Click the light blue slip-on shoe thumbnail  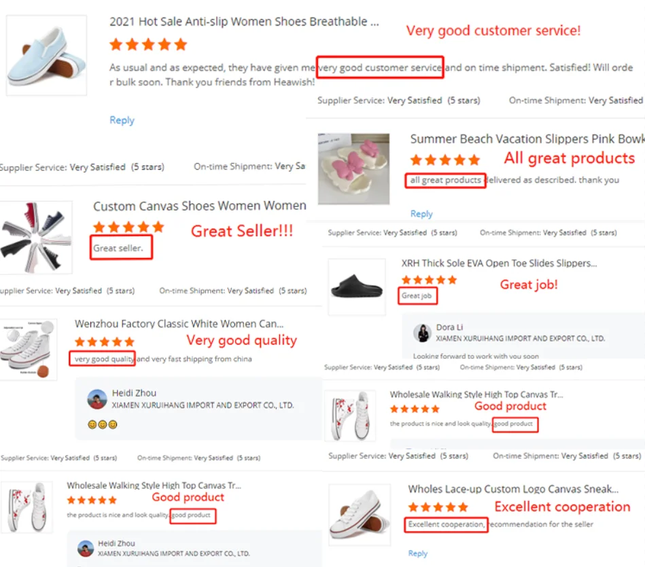click(x=46, y=56)
